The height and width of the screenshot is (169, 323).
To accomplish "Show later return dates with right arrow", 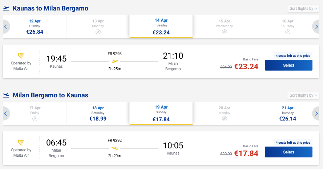I will coord(317,113).
